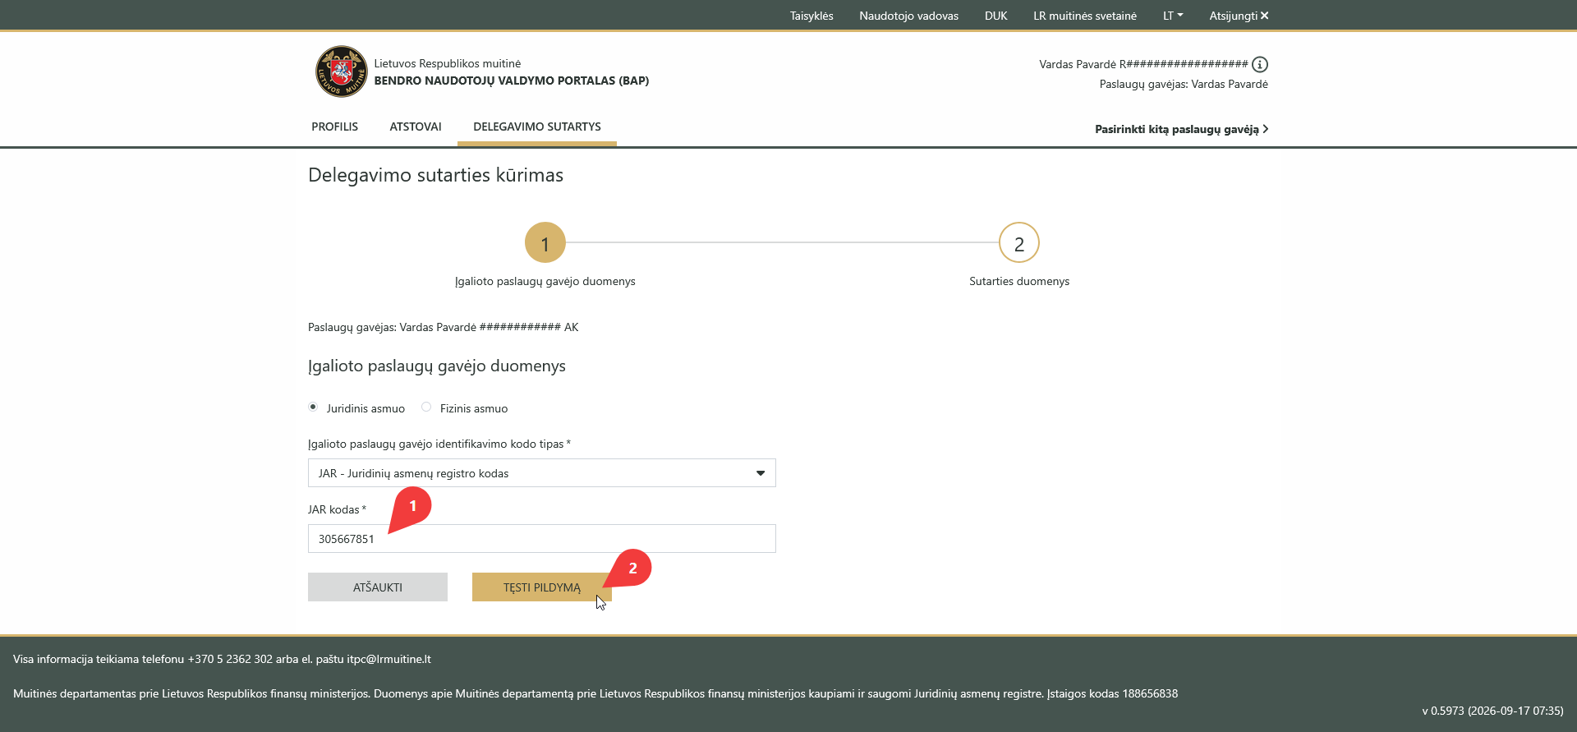
Task: Click the footer contact line with itpc@lrmuitine.lt
Action: [x=222, y=659]
